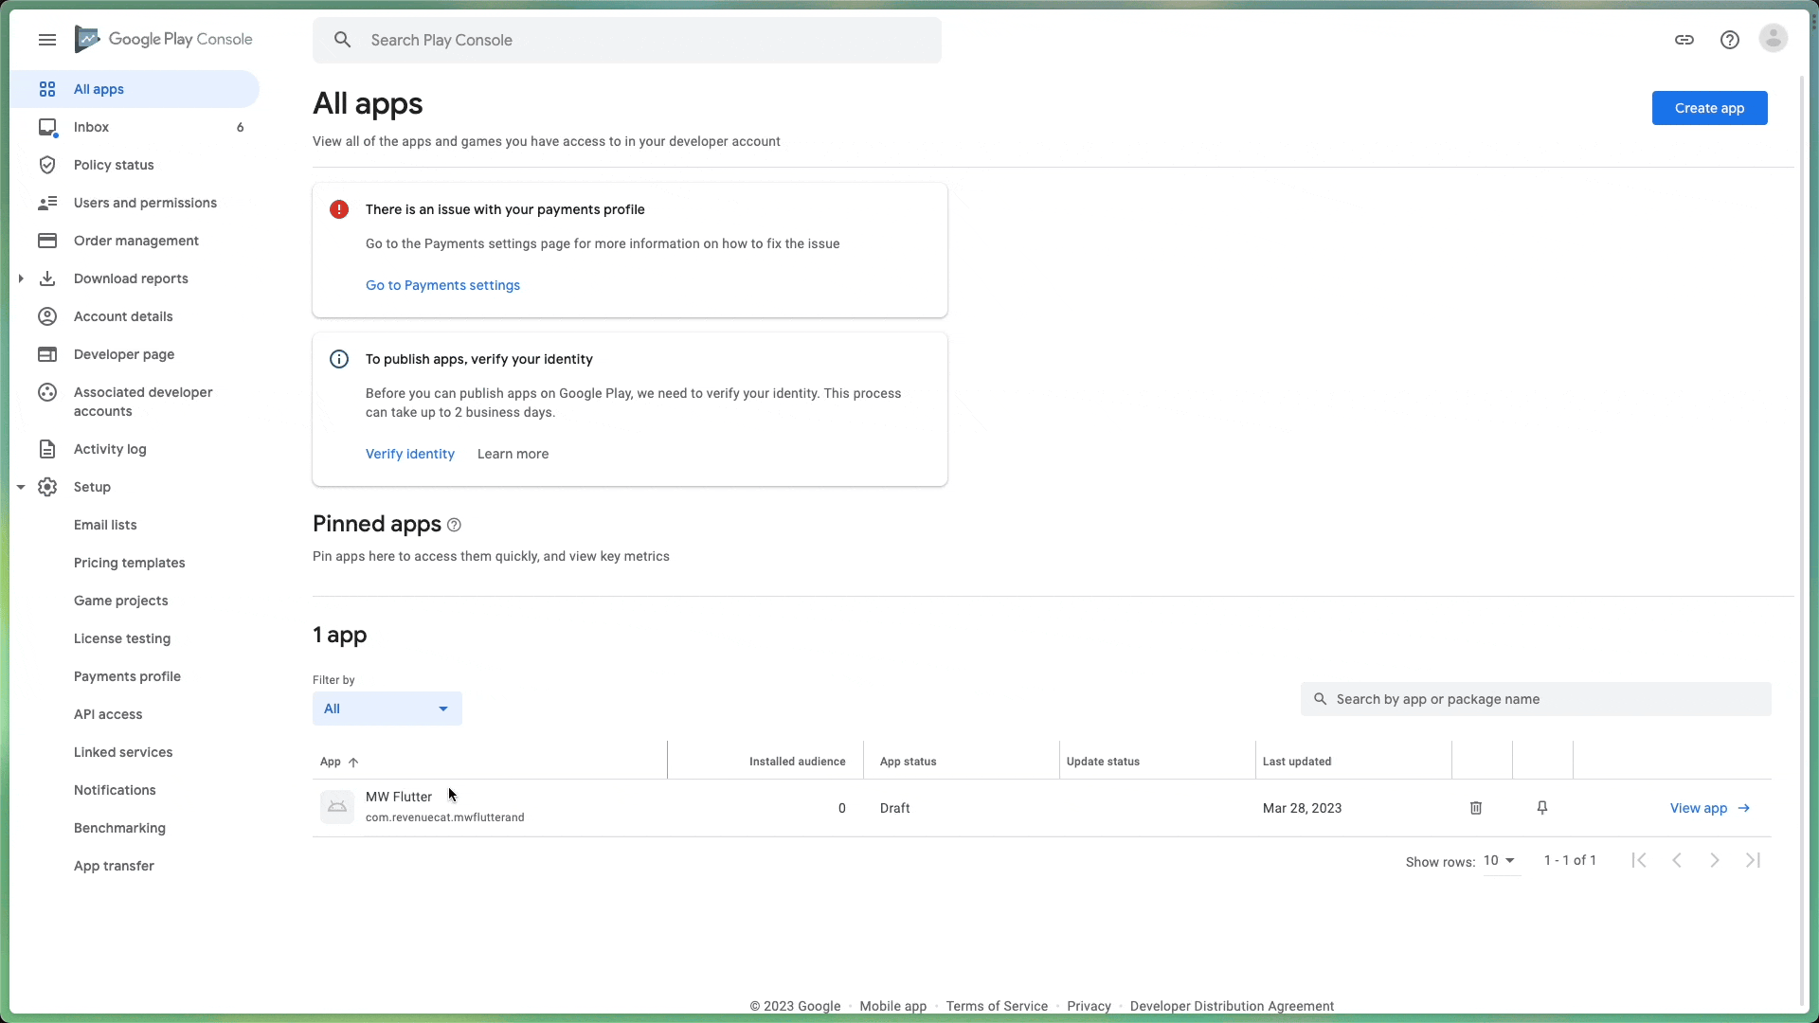Pin the MW Flutter app
This screenshot has width=1819, height=1023.
[x=1542, y=808]
